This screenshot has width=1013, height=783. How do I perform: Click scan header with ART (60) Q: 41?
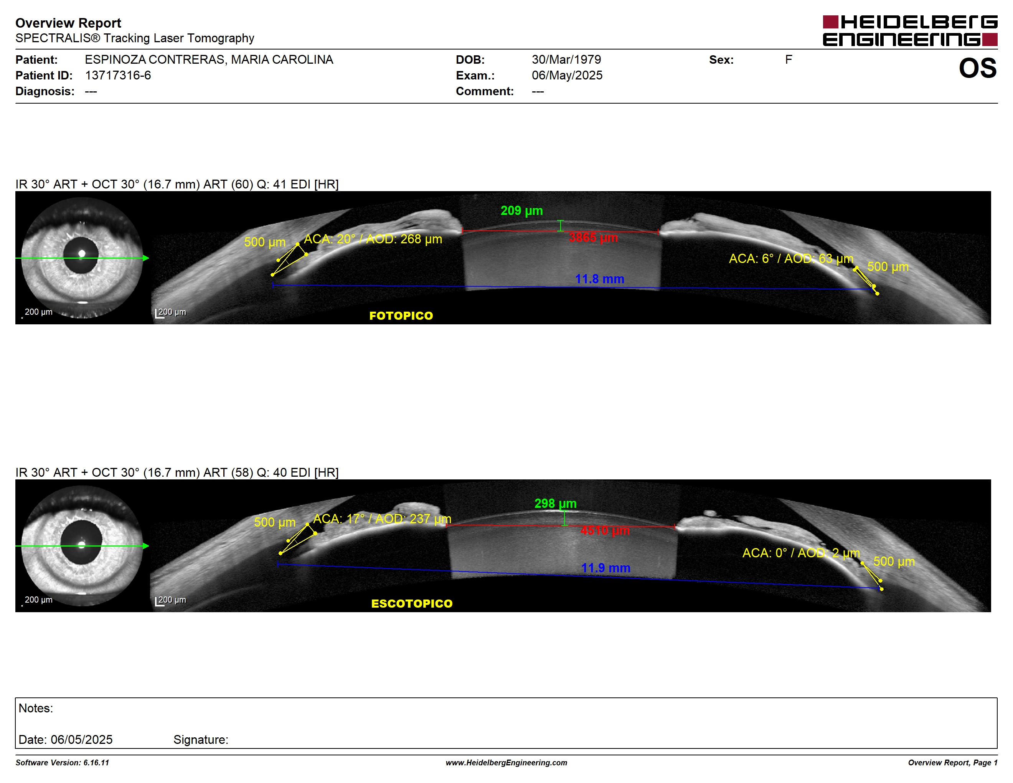click(x=177, y=184)
